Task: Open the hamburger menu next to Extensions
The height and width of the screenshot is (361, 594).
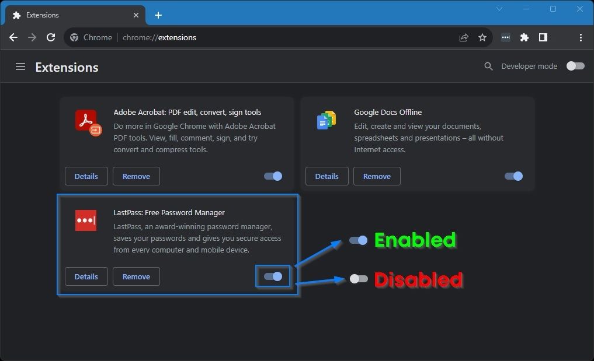Action: click(x=20, y=66)
